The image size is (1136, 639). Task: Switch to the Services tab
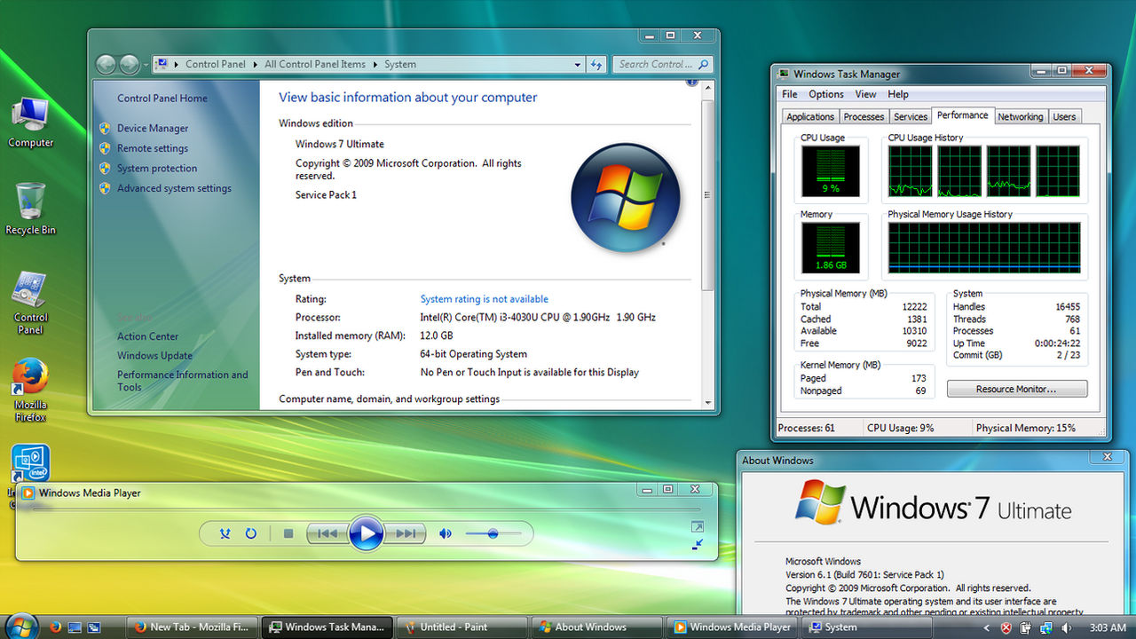(x=911, y=116)
